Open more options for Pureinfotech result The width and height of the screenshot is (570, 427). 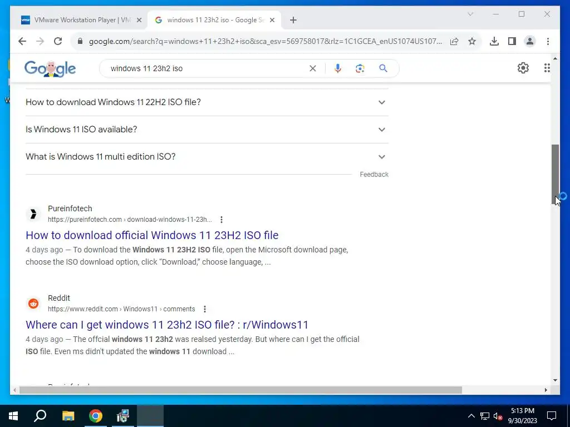tap(222, 219)
